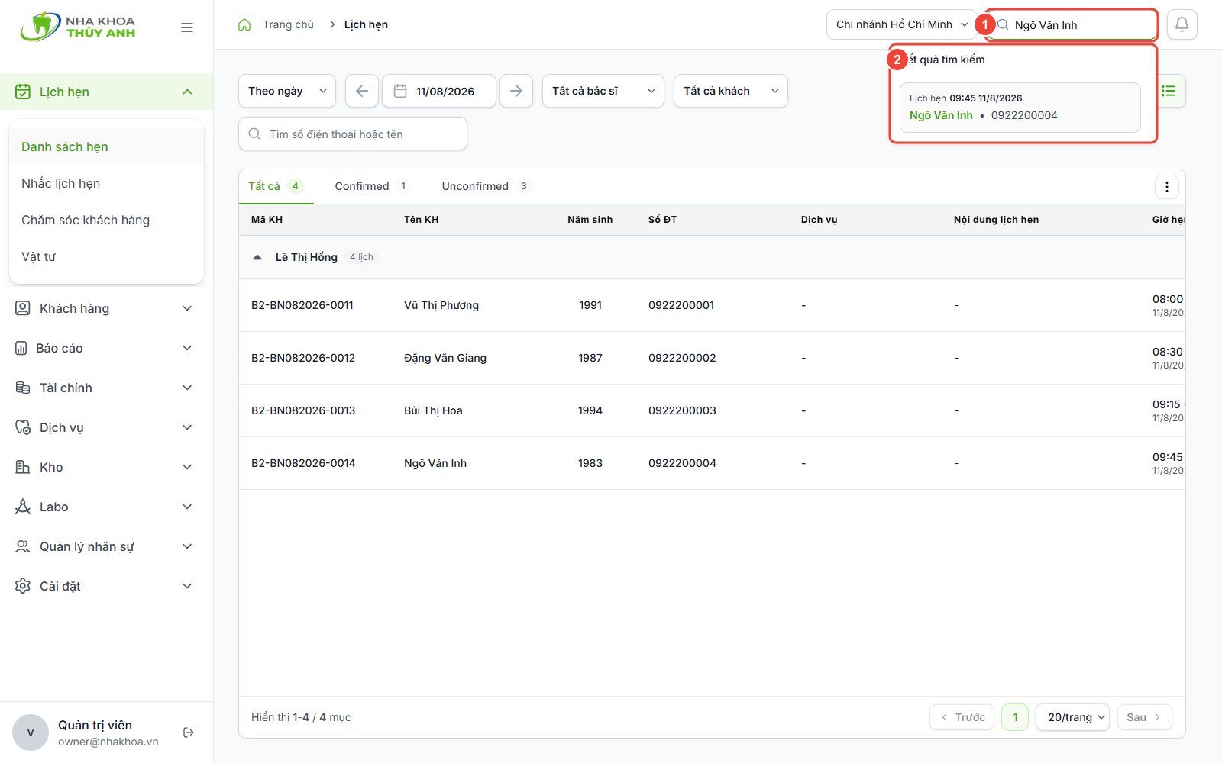1222x763 pixels.
Task: Click the Nha Khoa Thùy Anh logo
Action: (78, 27)
